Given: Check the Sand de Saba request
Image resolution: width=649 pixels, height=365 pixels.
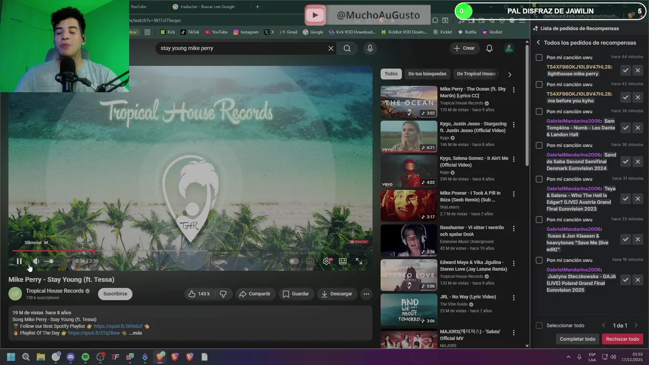Looking at the screenshot, I should 539,145.
